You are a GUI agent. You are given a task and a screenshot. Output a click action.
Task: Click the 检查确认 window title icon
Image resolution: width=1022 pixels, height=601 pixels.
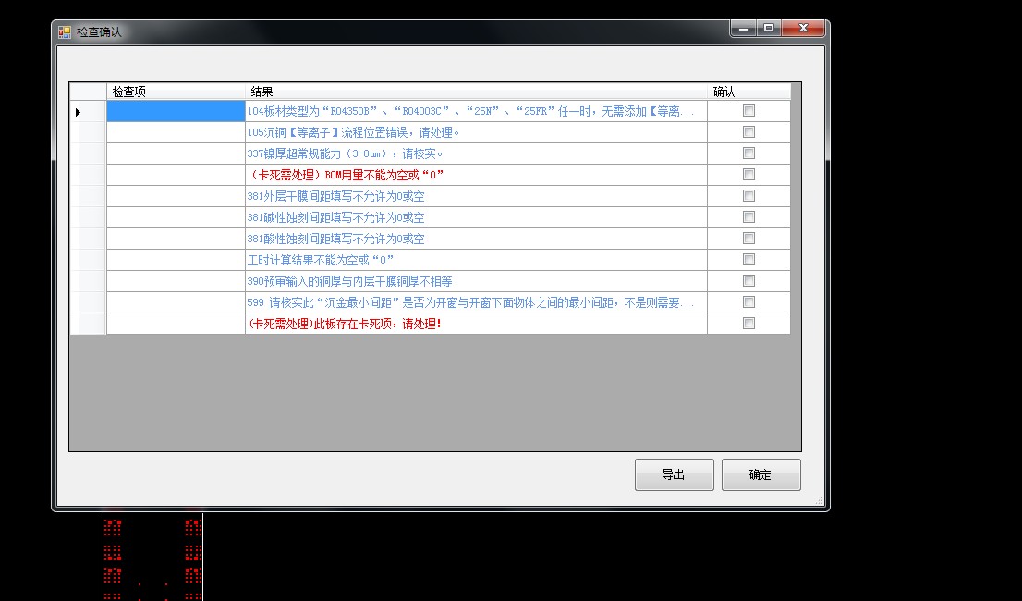point(65,32)
